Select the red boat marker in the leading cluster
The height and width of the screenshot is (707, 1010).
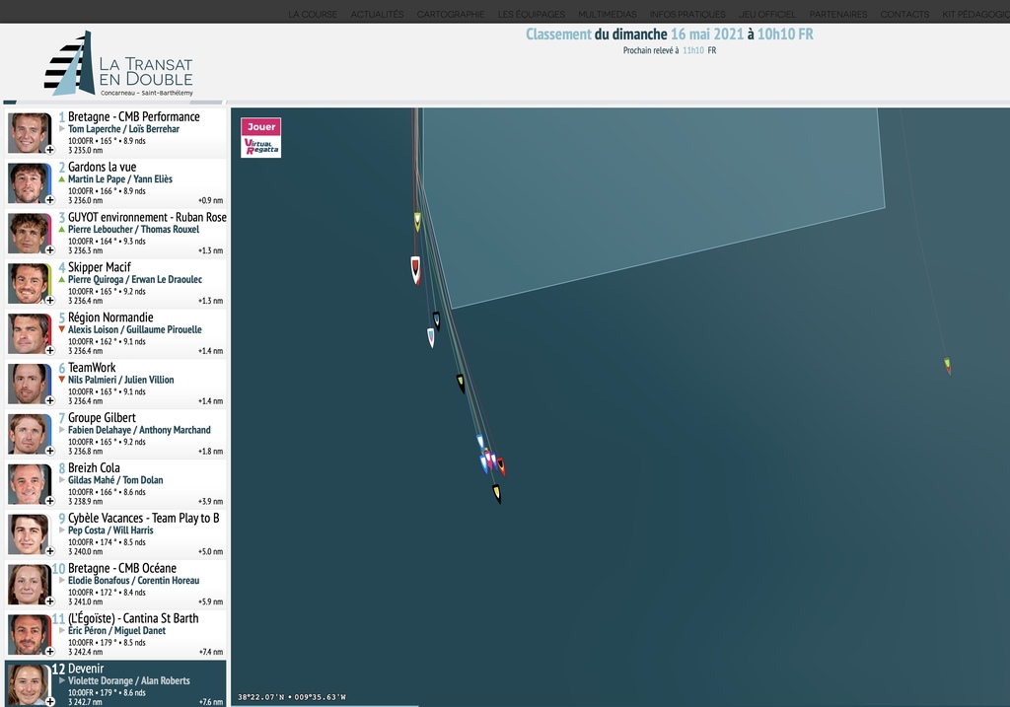[x=500, y=466]
